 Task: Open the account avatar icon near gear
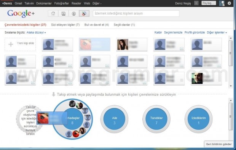coord(222,3)
